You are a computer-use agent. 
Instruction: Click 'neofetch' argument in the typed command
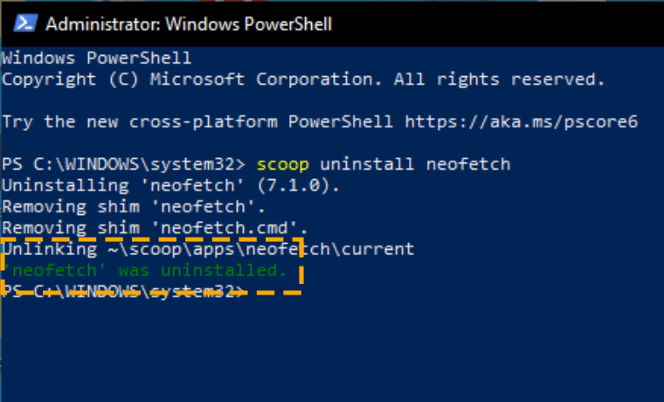[468, 164]
